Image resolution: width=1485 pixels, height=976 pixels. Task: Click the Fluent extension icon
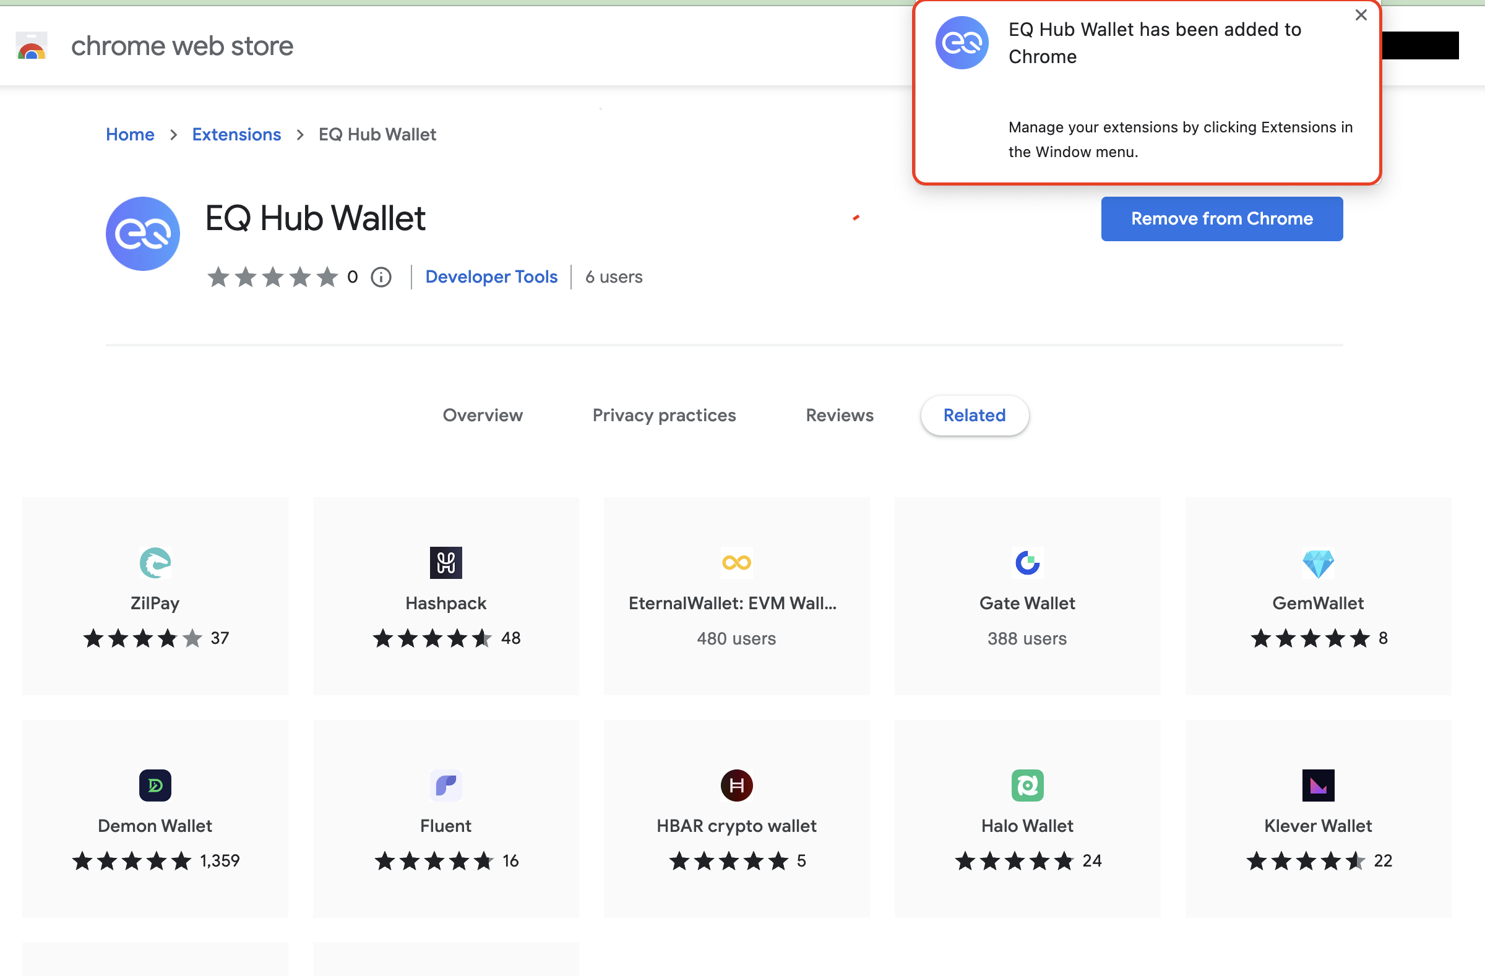coord(445,786)
